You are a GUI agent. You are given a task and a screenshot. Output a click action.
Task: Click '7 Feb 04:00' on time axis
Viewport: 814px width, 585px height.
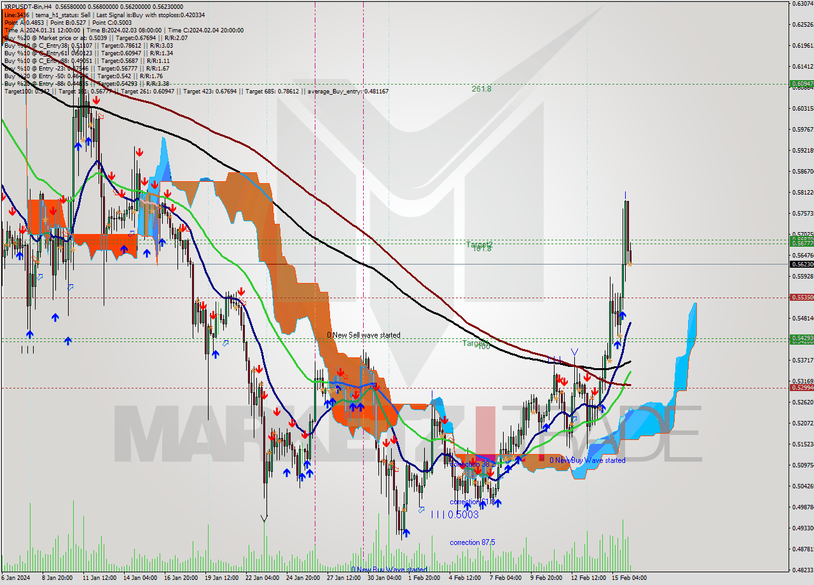click(506, 578)
